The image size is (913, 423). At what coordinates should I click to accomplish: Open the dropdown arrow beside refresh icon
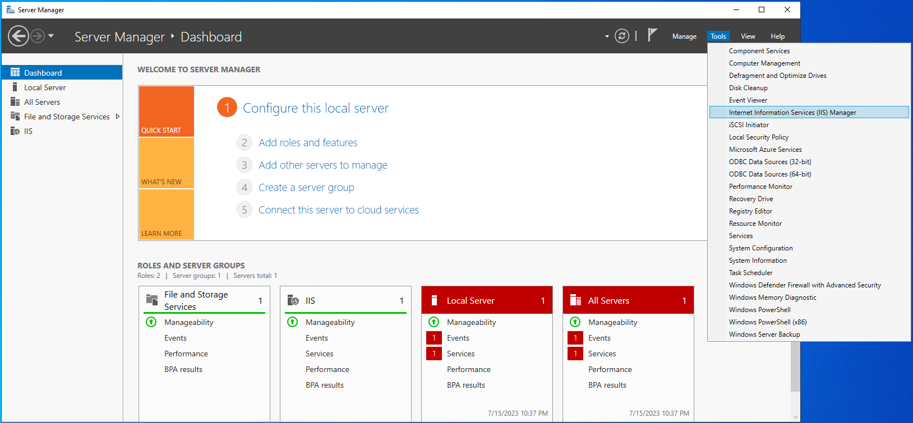click(607, 36)
